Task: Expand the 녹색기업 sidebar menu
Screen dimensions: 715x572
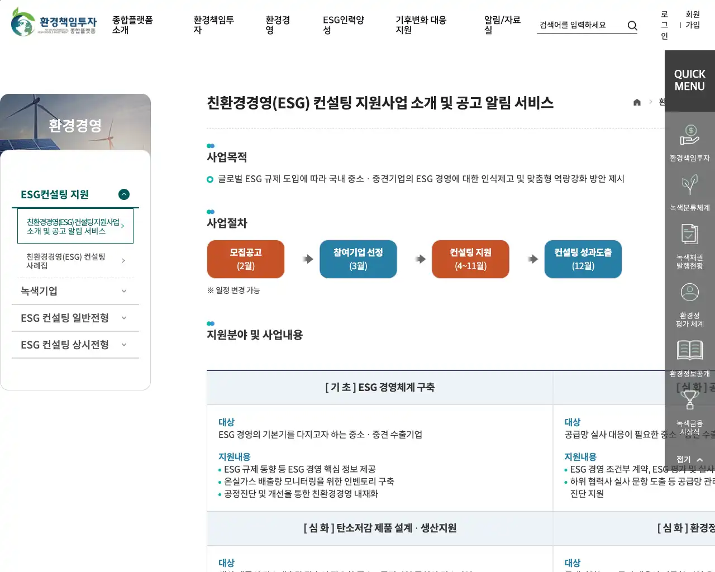Action: click(x=124, y=291)
